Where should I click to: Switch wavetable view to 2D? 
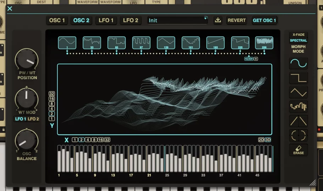click(261, 140)
